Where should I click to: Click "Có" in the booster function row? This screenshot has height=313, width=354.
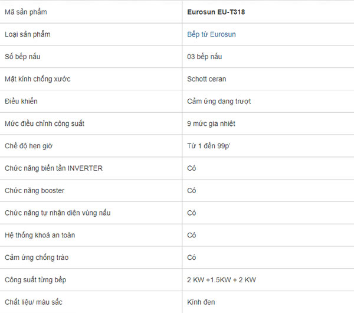point(192,191)
